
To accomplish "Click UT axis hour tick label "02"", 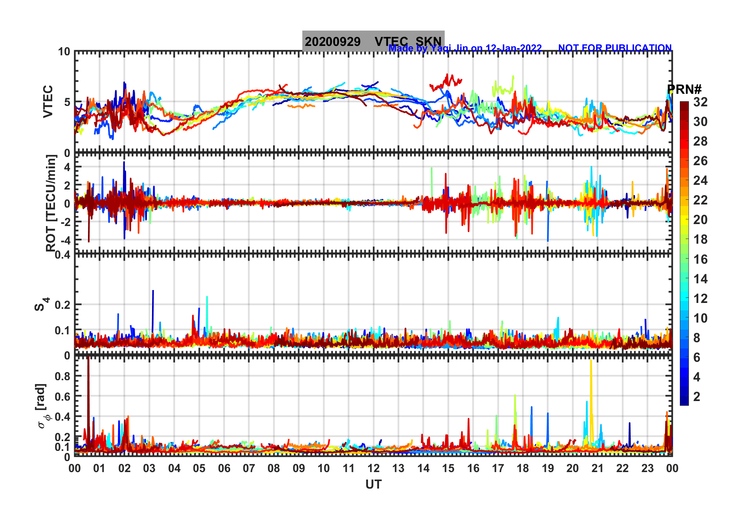I will coord(124,468).
